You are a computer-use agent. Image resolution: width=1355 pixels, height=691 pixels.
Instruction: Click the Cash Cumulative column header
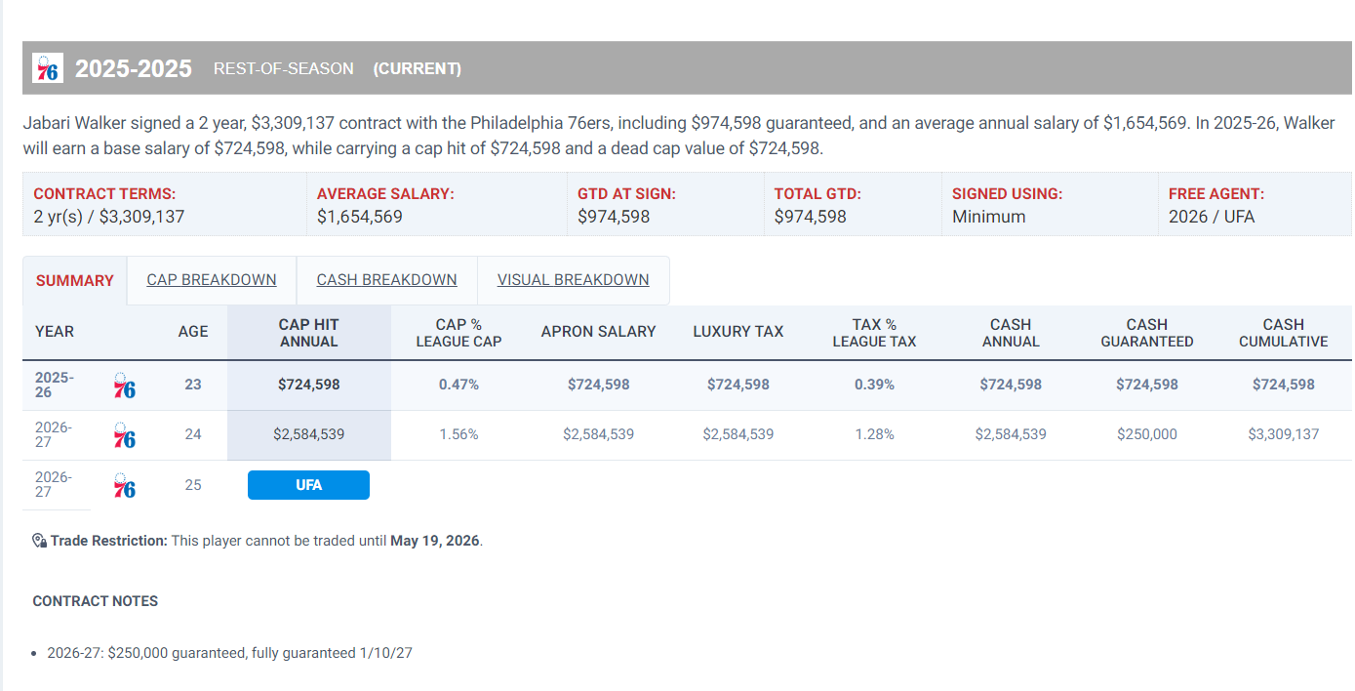coord(1283,333)
